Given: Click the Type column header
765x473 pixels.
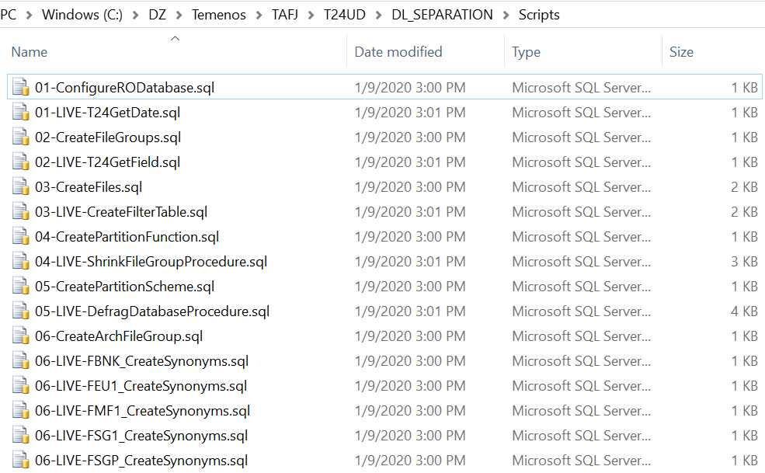Looking at the screenshot, I should click(x=526, y=52).
